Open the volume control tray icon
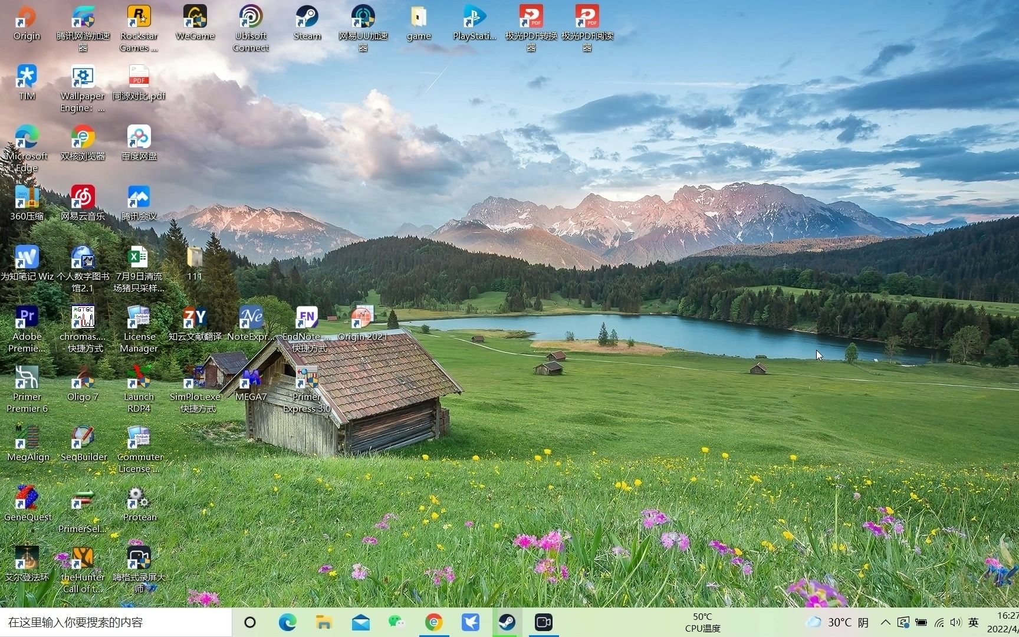Image resolution: width=1019 pixels, height=637 pixels. pos(956,622)
